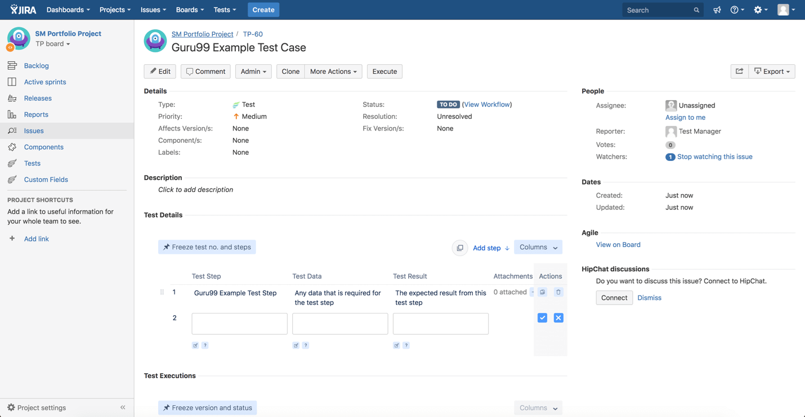Viewport: 805px width, 417px height.
Task: Click the Assign to me link
Action: point(685,118)
